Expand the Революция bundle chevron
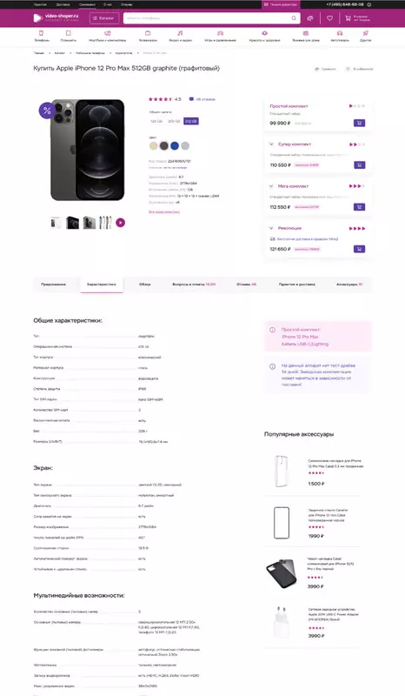Image resolution: width=405 pixels, height=696 pixels. tap(271, 228)
